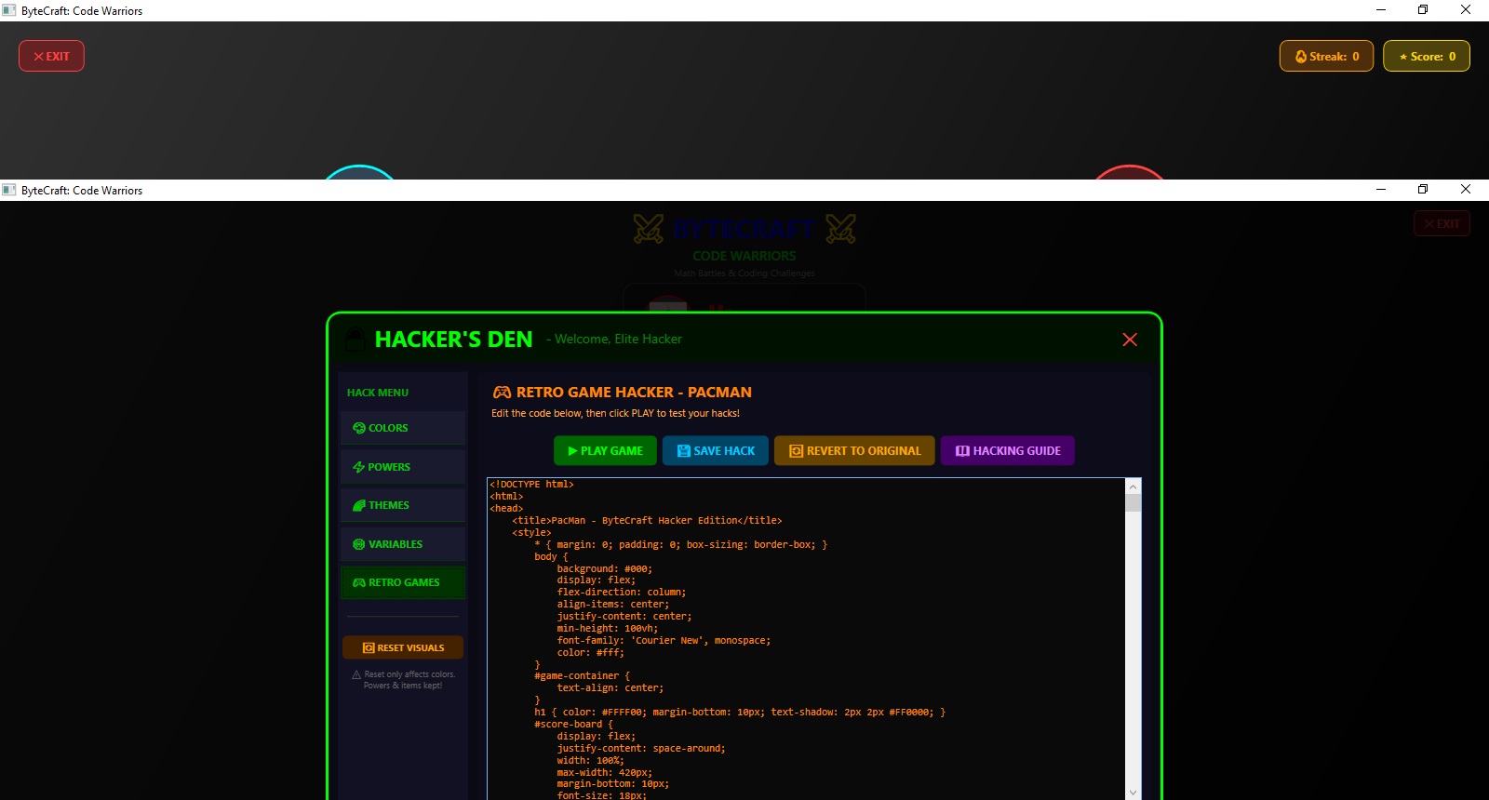This screenshot has height=800, width=1489.
Task: Open the HACKING GUIDE
Action: [1007, 450]
